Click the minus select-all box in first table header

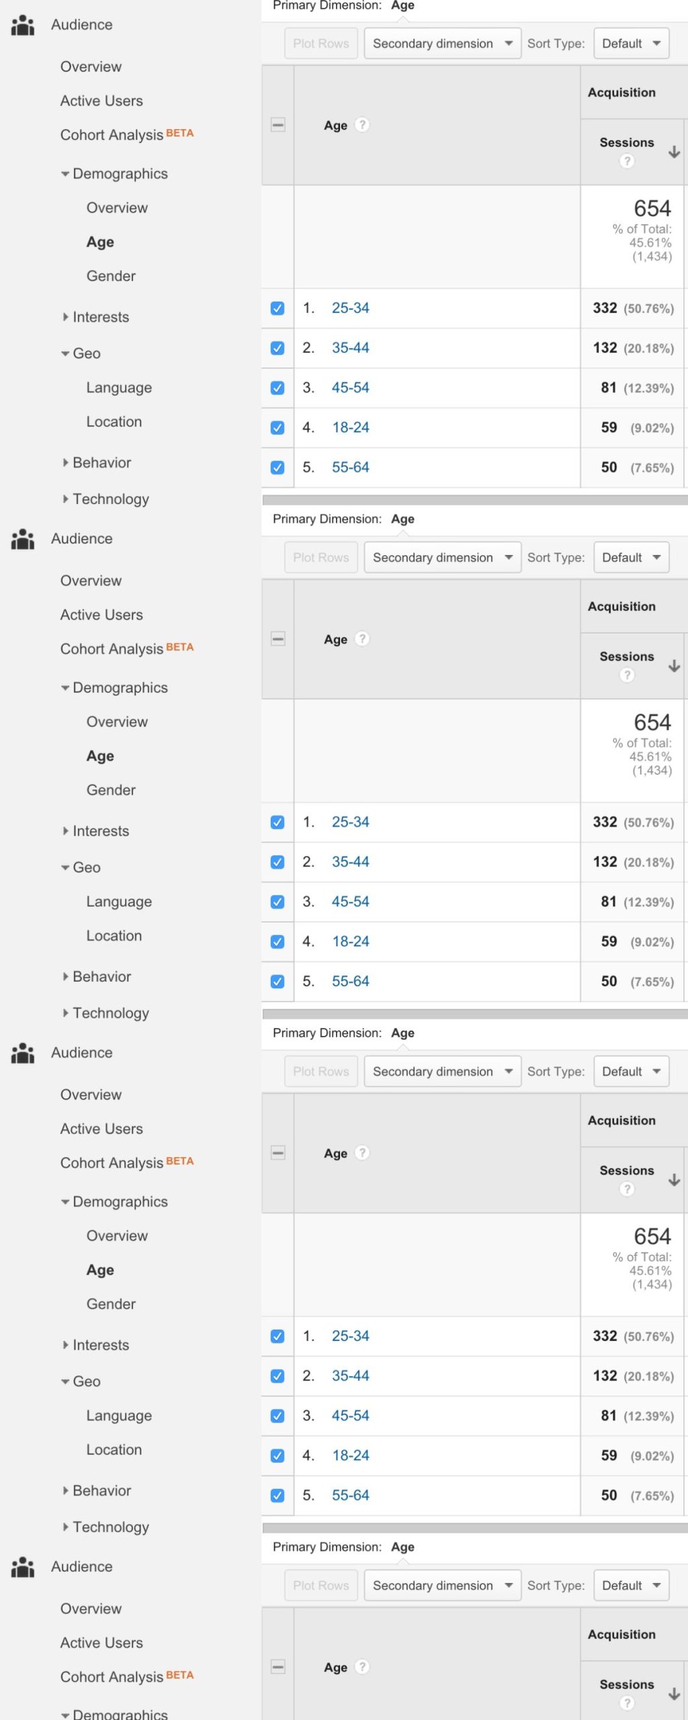277,125
